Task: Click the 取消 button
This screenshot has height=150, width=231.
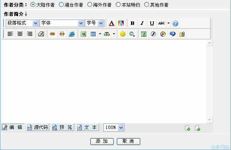Action: pyautogui.click(x=128, y=141)
